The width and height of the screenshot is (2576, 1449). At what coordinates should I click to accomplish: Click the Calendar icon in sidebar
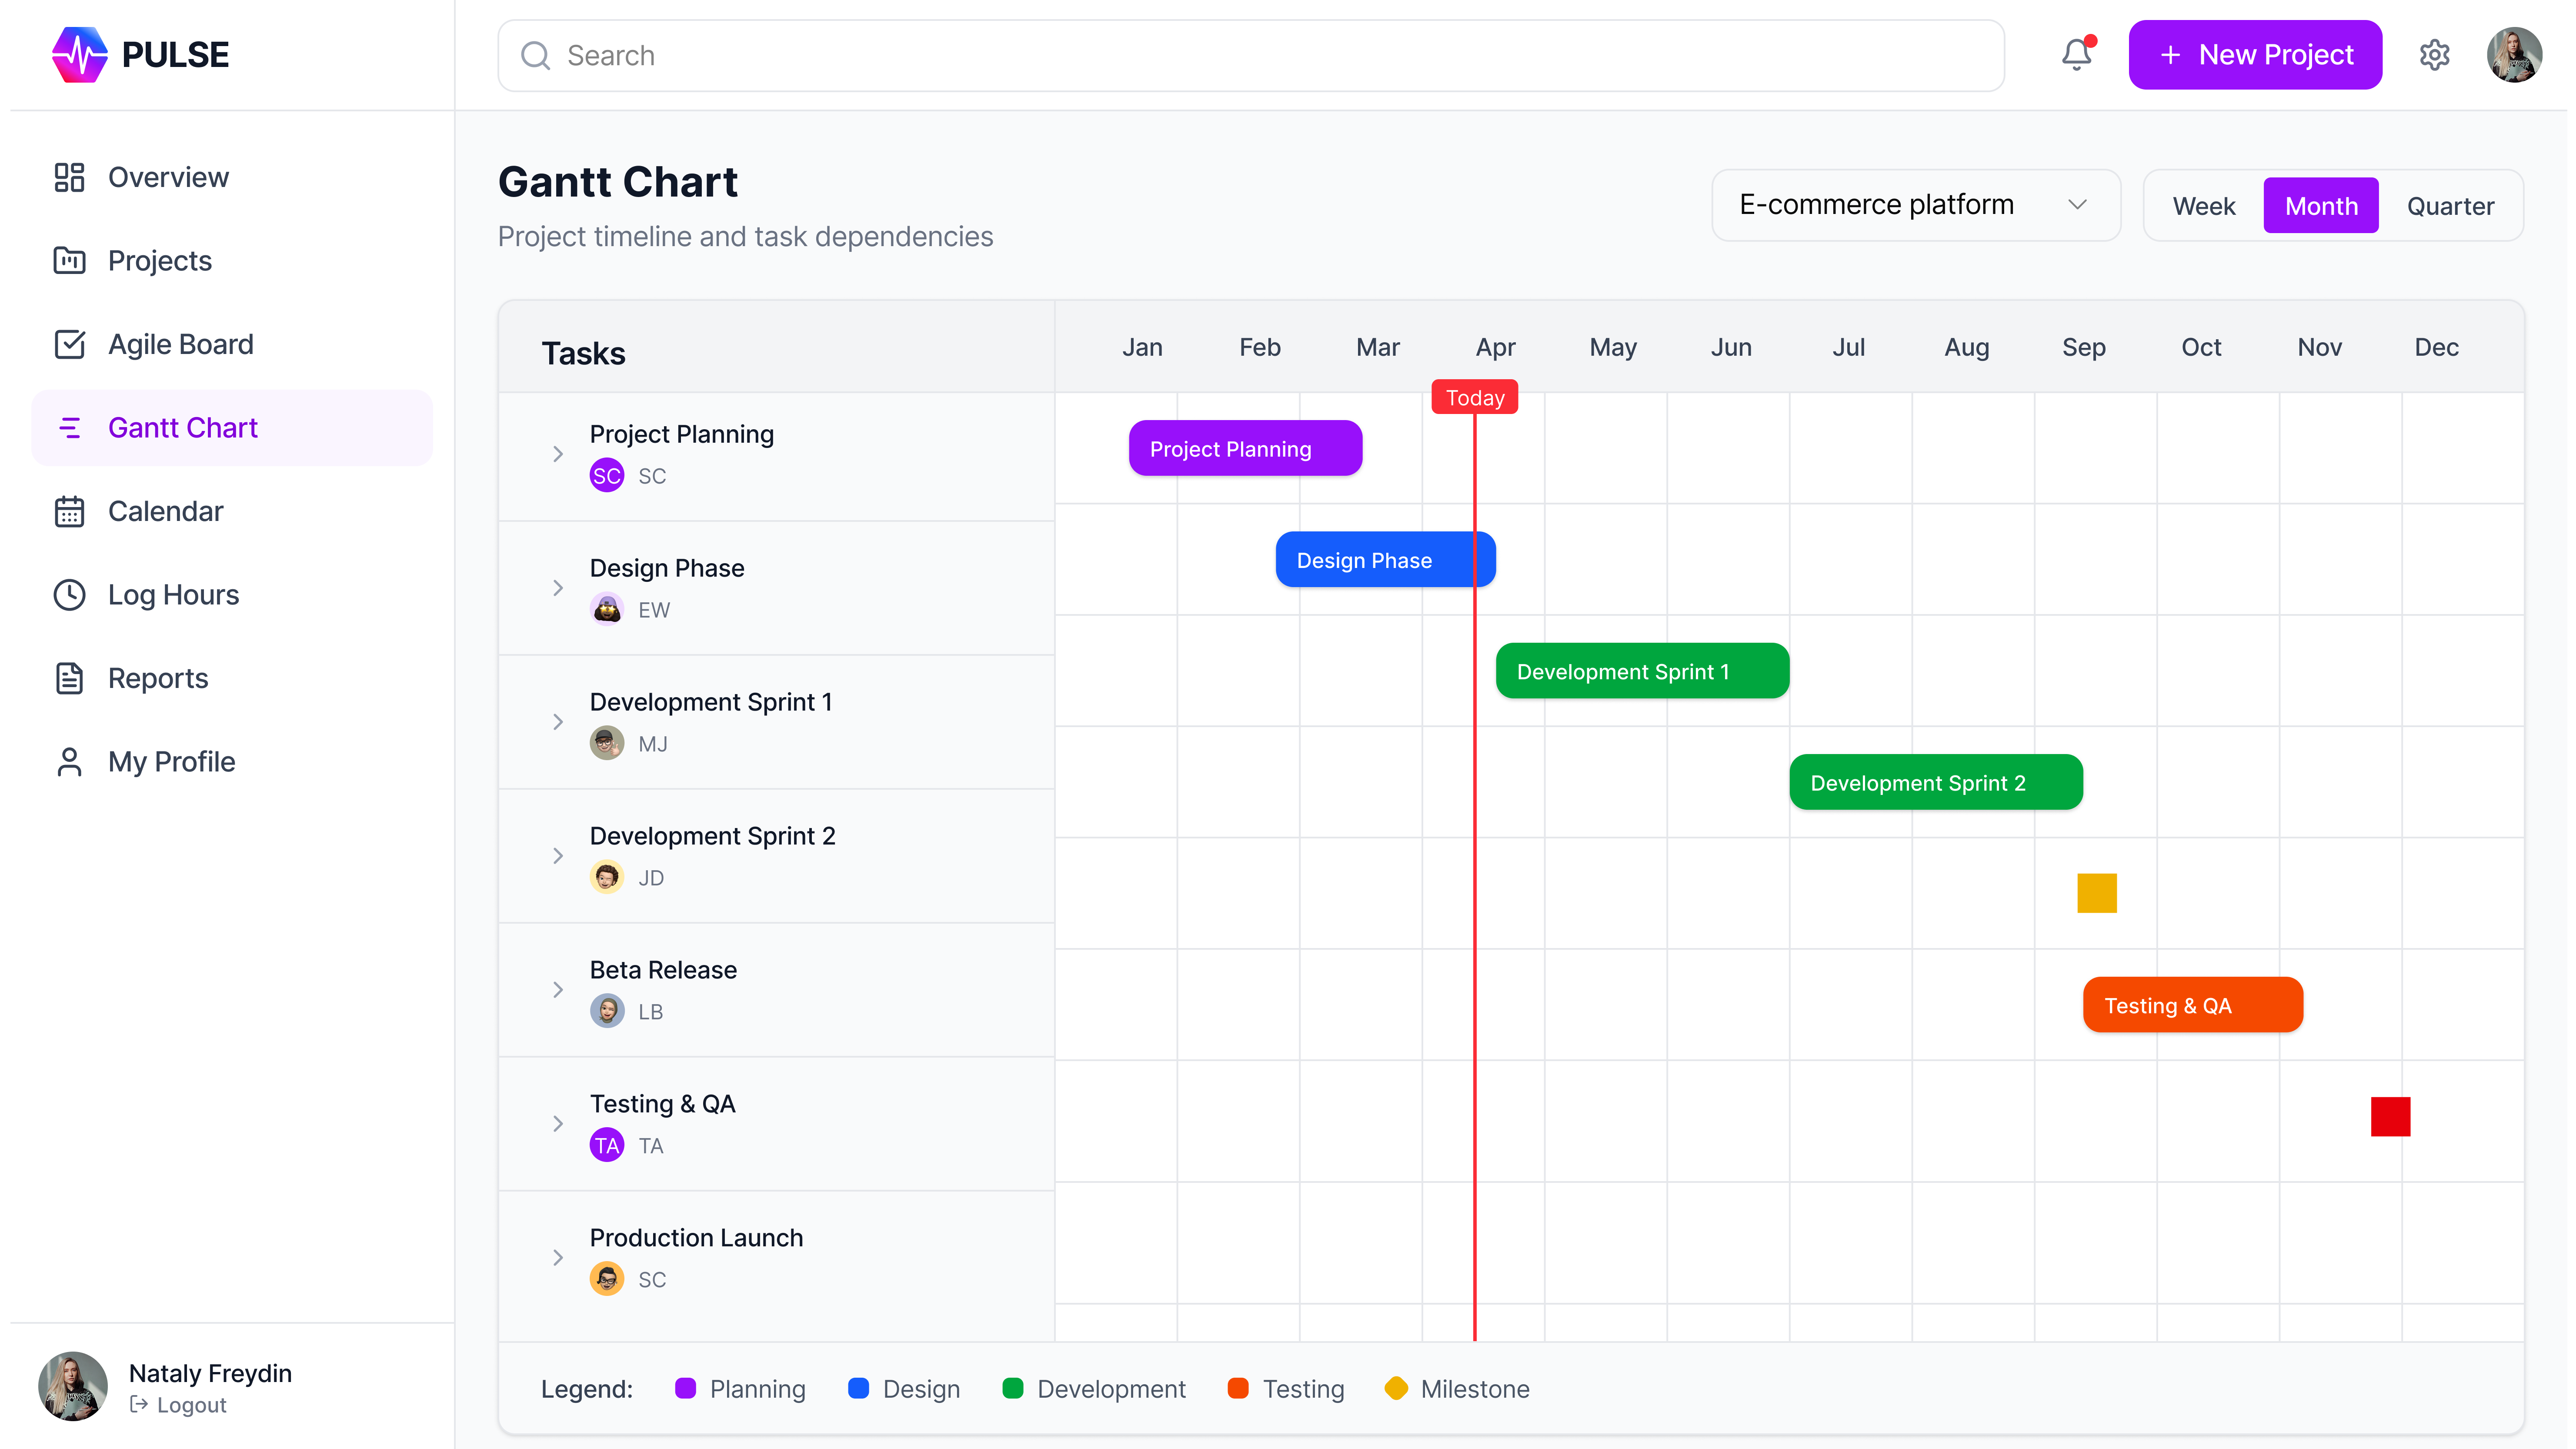[x=69, y=511]
